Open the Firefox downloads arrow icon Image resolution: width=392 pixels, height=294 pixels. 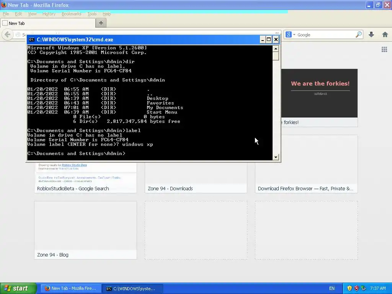tap(371, 34)
